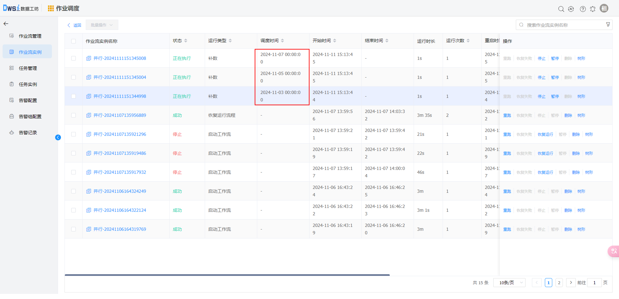Open the 10条/页 page size dropdown
The width and height of the screenshot is (619, 299).
click(x=509, y=283)
